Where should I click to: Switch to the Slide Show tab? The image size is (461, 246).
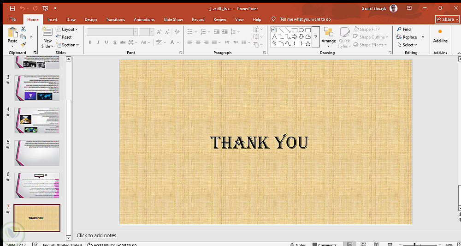click(x=173, y=19)
